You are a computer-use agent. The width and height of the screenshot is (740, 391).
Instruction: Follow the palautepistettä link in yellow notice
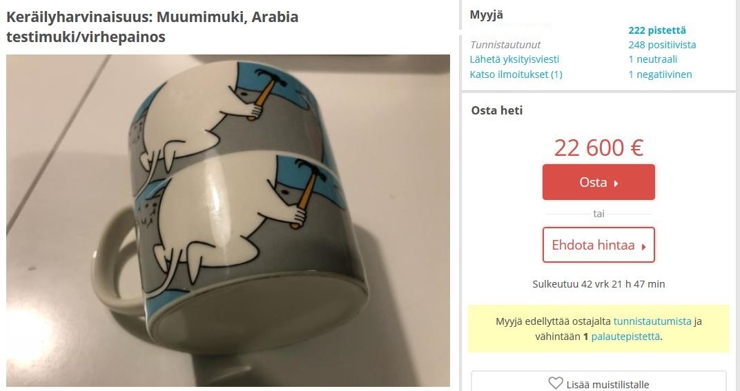pos(625,337)
